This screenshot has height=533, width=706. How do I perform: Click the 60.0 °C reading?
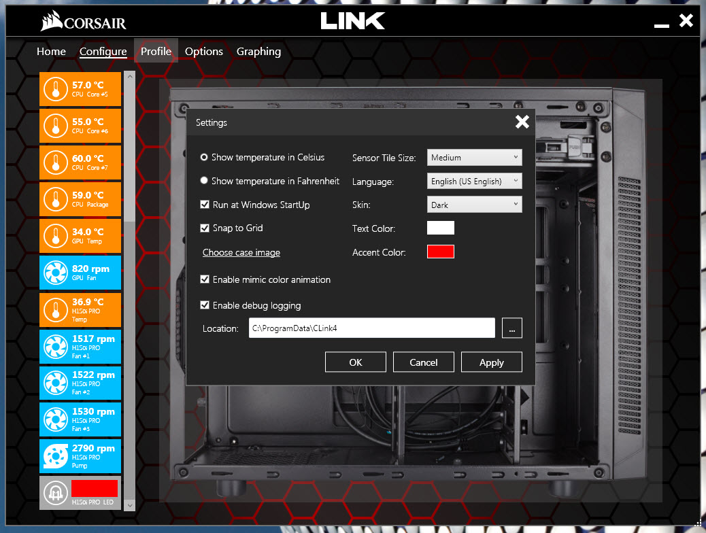pyautogui.click(x=88, y=158)
